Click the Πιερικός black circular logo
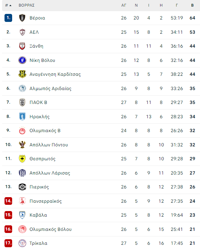 [22, 187]
